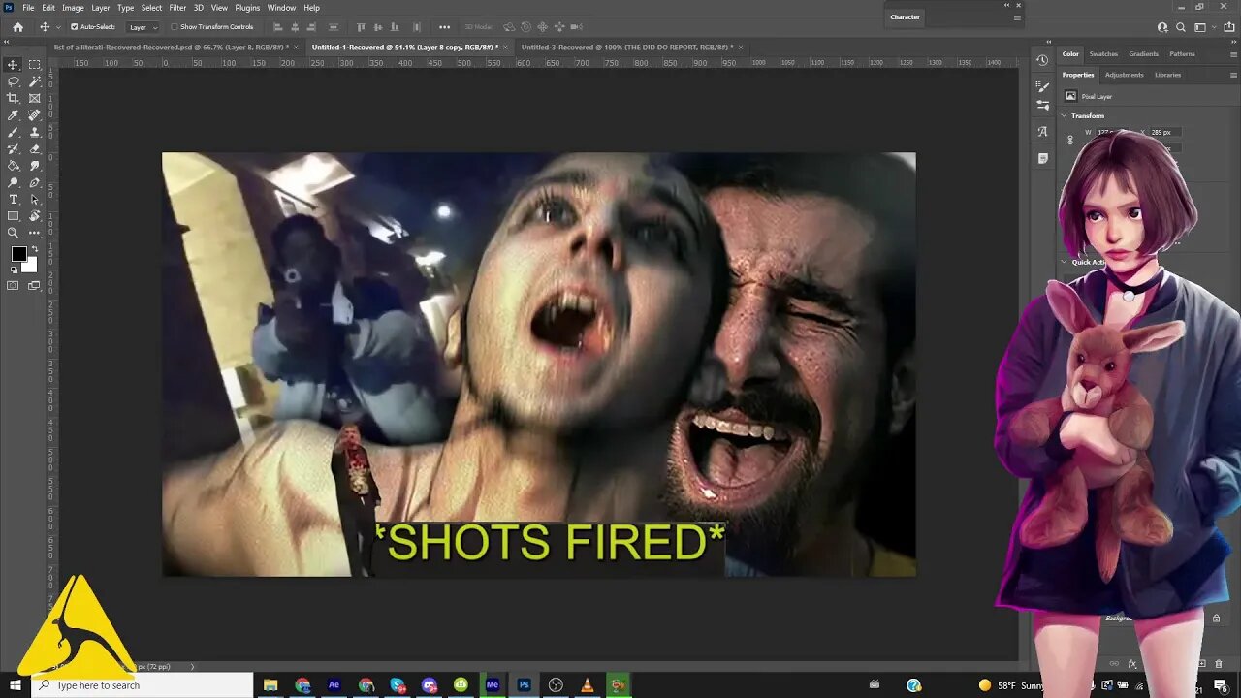The image size is (1241, 698).
Task: Select the Rectangle shape tool
Action: (x=14, y=216)
